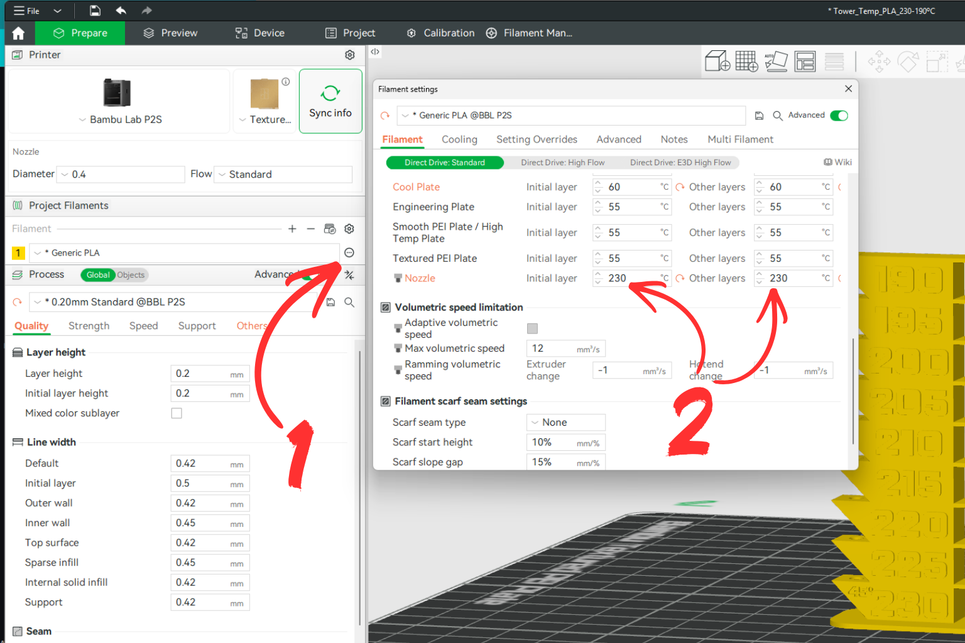Enable Mixed color sublayer checkbox
Screen dimensions: 965x643
177,413
